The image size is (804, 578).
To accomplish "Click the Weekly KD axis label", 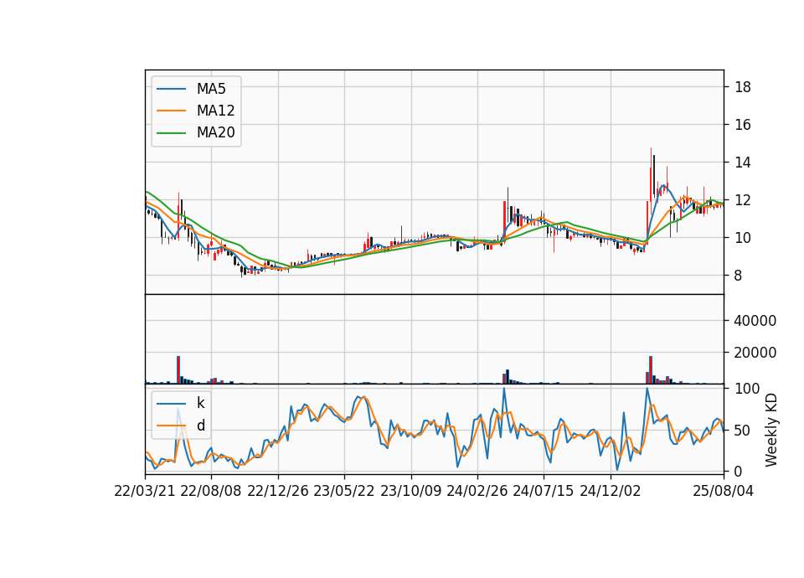I will coord(770,430).
